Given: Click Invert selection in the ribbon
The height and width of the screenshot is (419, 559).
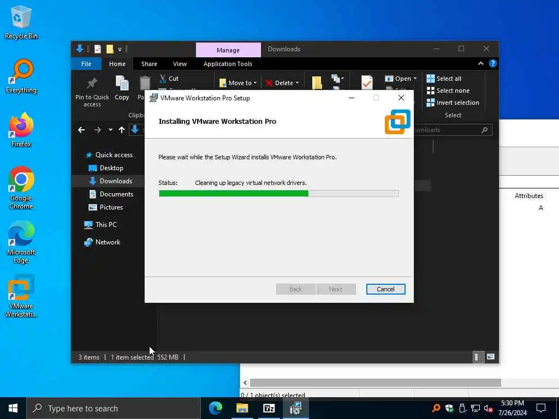Looking at the screenshot, I should coord(453,103).
